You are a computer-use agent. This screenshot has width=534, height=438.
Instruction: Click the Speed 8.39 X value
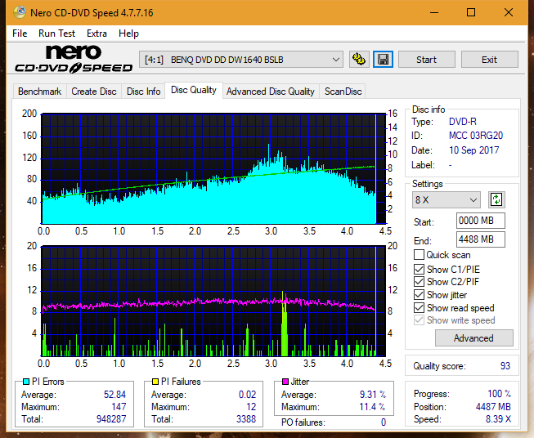click(498, 419)
